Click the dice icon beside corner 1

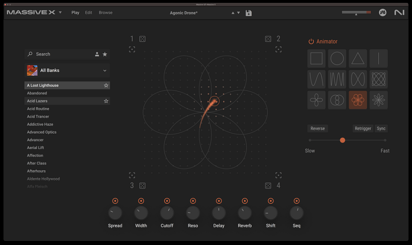(x=142, y=39)
